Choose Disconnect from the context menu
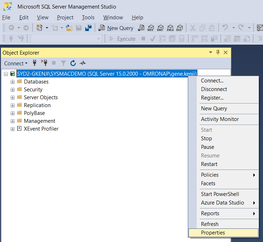The width and height of the screenshot is (263, 242). 223,89
